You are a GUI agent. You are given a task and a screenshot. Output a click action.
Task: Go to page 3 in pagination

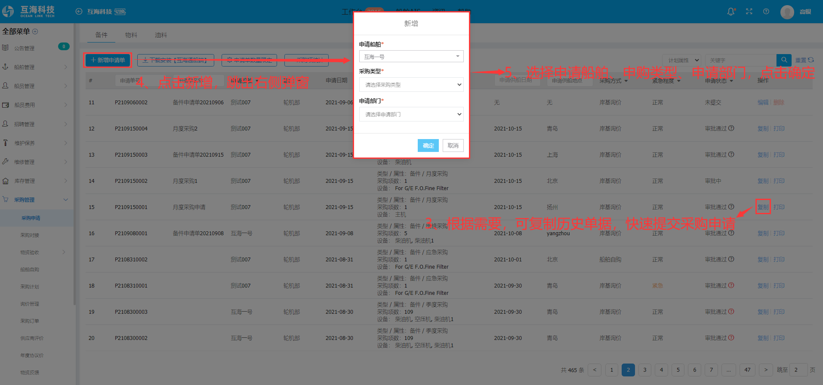click(x=644, y=370)
